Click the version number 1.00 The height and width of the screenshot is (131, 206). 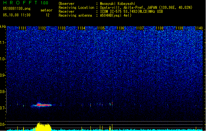(45, 3)
